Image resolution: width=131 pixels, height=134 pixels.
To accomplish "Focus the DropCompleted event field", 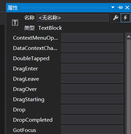I will pyautogui.click(x=92, y=120).
